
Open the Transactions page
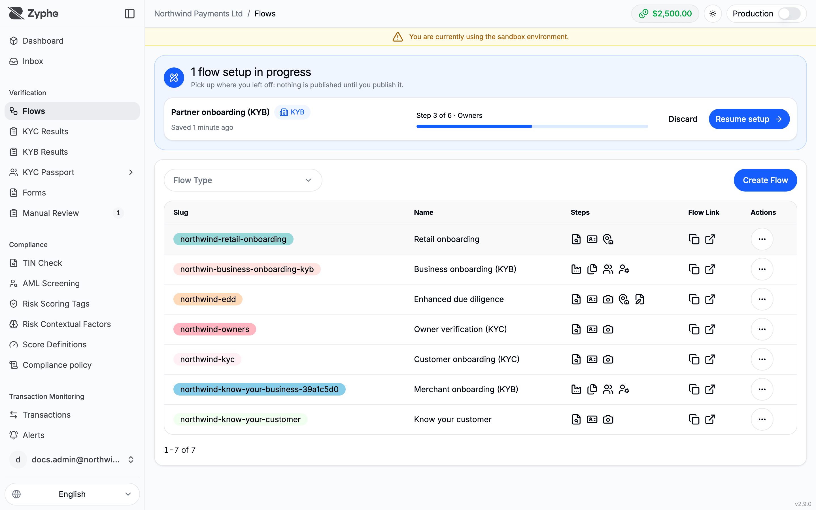click(72, 415)
